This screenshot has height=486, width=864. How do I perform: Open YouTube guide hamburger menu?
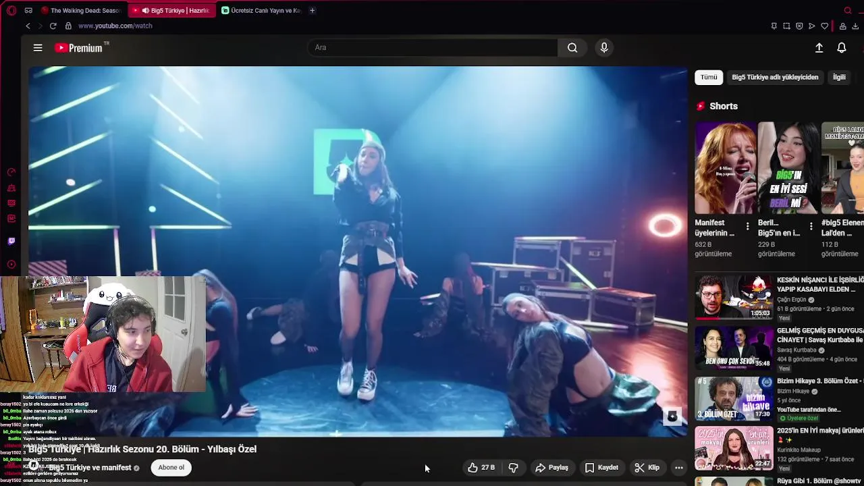pyautogui.click(x=38, y=48)
